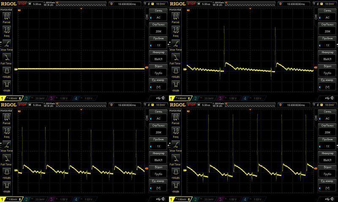Click Freq icon in the six-spike capture

pos(7,131)
